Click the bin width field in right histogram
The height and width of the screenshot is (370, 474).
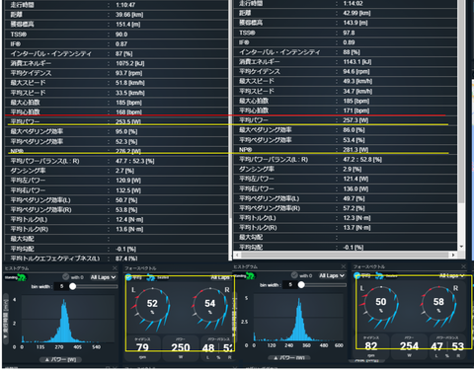pos(290,285)
